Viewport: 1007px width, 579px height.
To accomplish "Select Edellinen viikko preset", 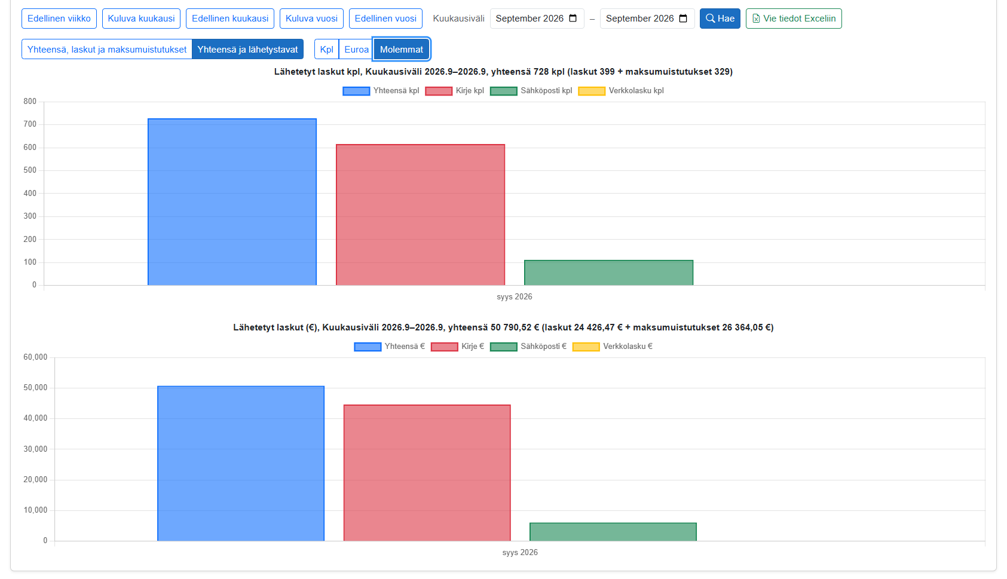I will tap(59, 19).
